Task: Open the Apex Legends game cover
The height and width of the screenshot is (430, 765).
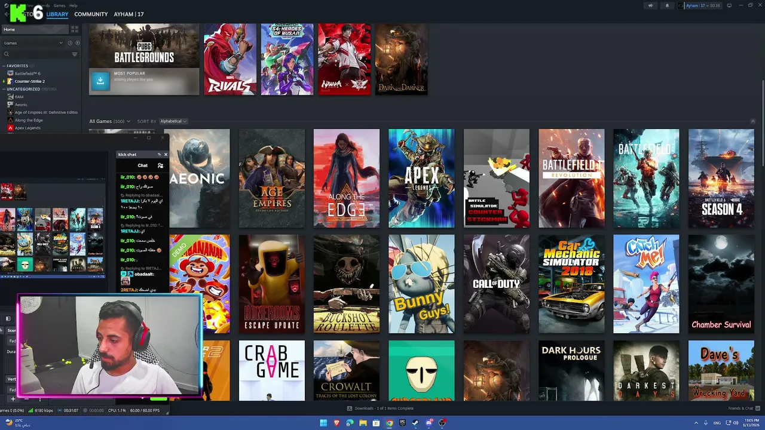Action: point(421,178)
